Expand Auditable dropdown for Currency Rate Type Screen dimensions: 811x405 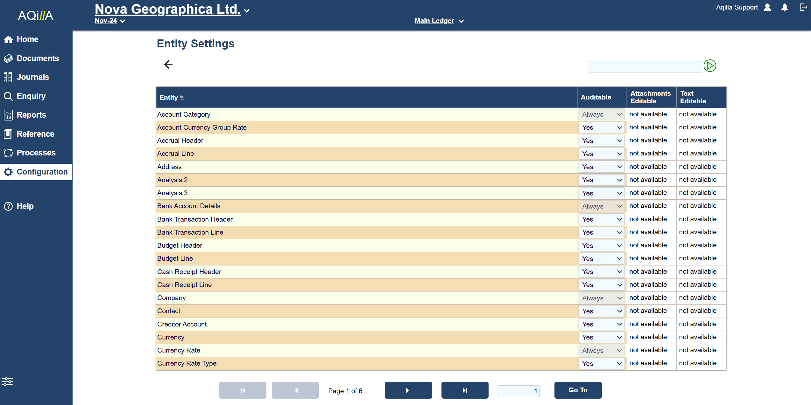tap(601, 363)
